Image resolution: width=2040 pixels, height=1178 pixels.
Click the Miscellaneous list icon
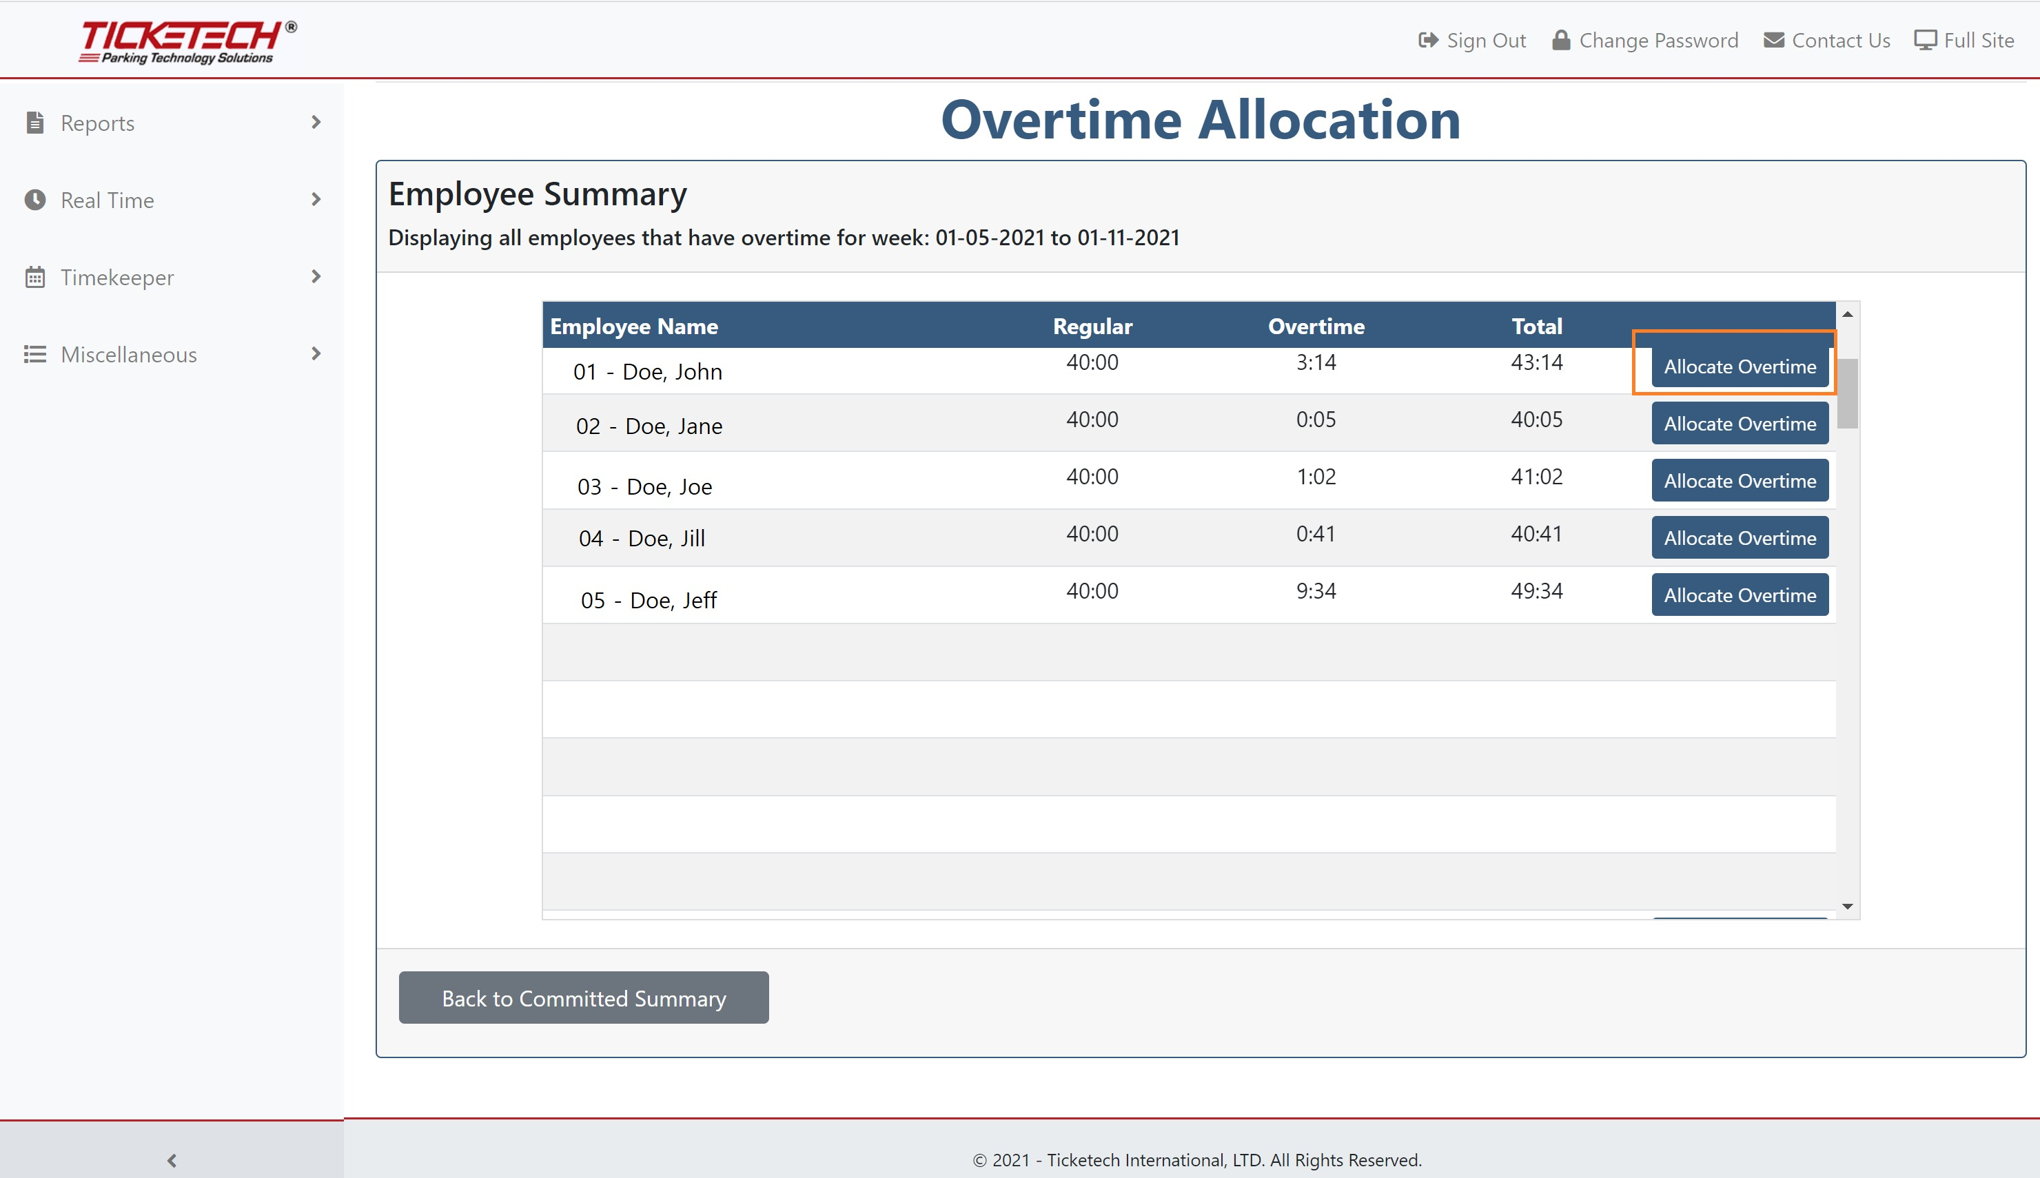point(34,354)
